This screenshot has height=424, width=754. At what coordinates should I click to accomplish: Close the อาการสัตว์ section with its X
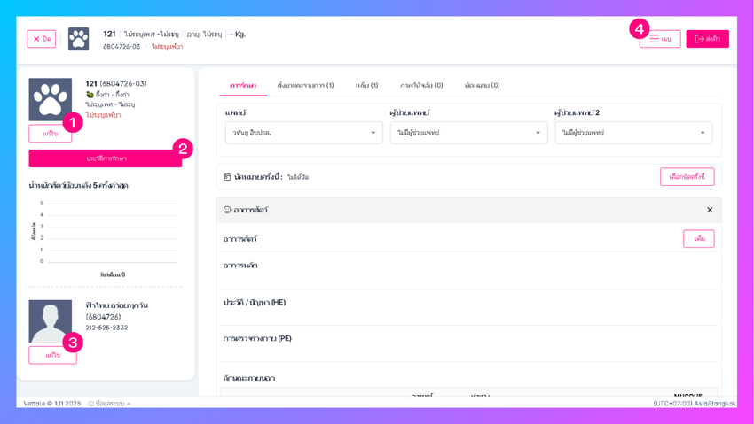(710, 210)
